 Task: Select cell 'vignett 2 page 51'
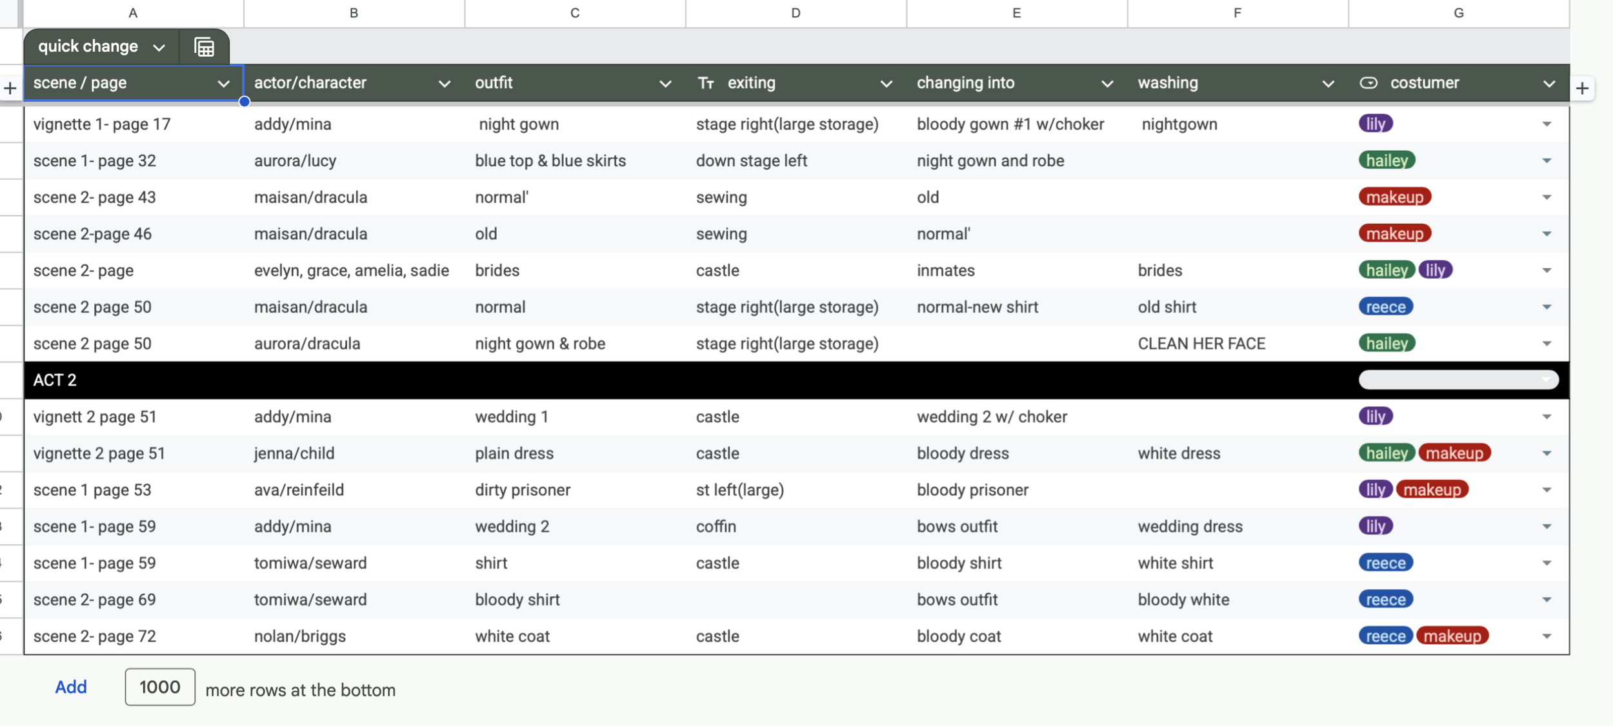[134, 417]
